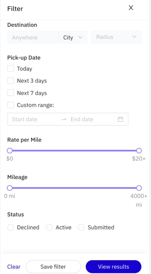Toggle the Custom range checkbox

tap(11, 105)
